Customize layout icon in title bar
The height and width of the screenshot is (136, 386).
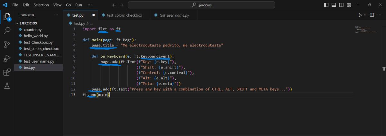[349, 5]
